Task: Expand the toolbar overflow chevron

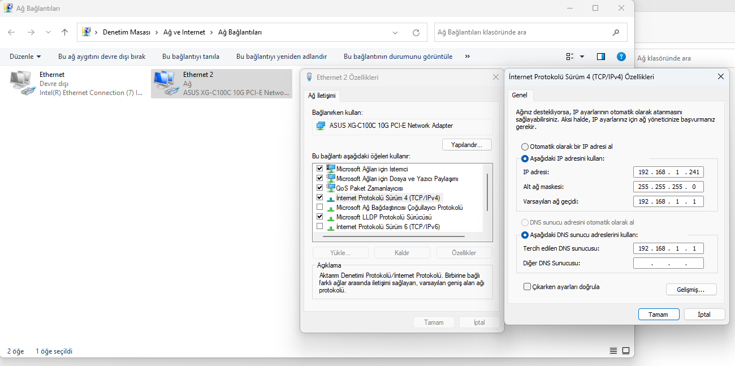Action: 468,57
